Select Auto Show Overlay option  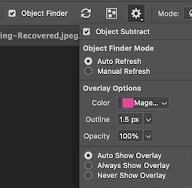click(88, 156)
